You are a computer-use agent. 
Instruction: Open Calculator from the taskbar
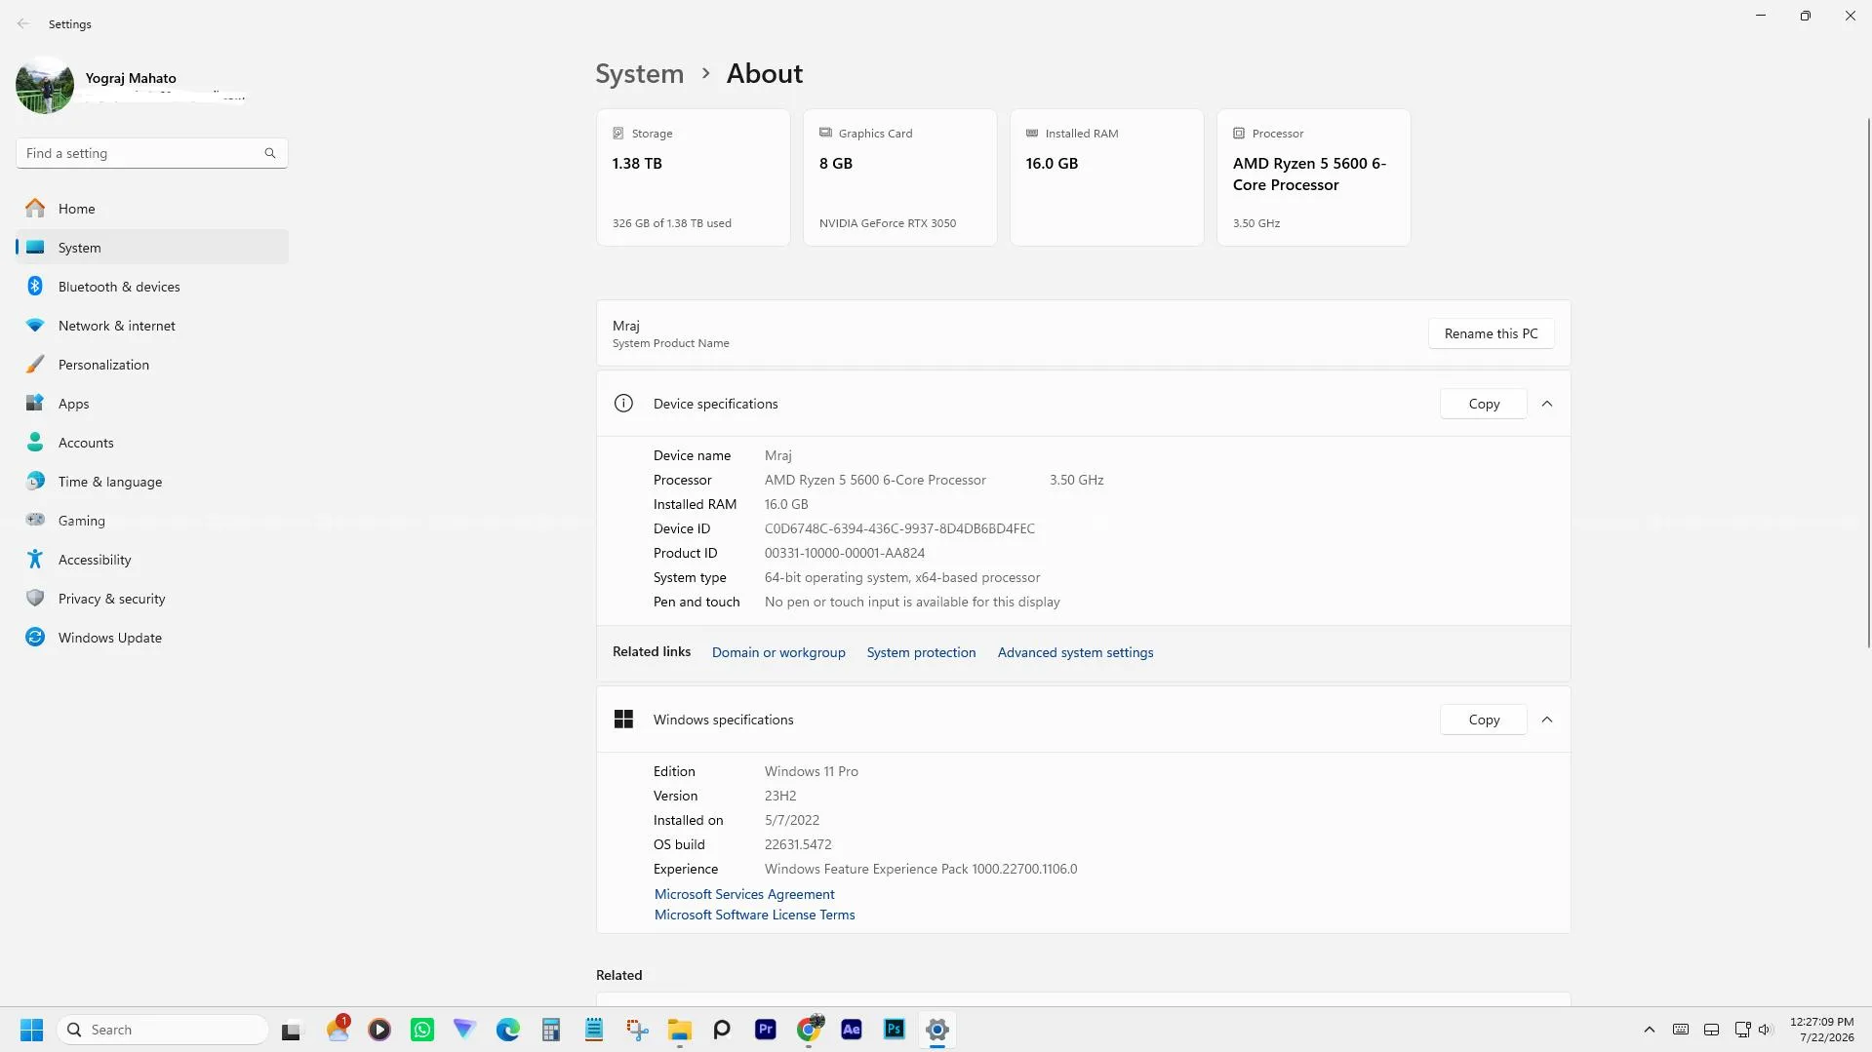tap(551, 1030)
